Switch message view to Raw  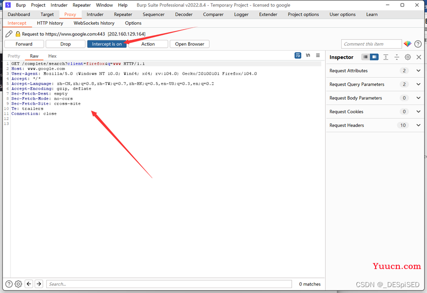[34, 56]
